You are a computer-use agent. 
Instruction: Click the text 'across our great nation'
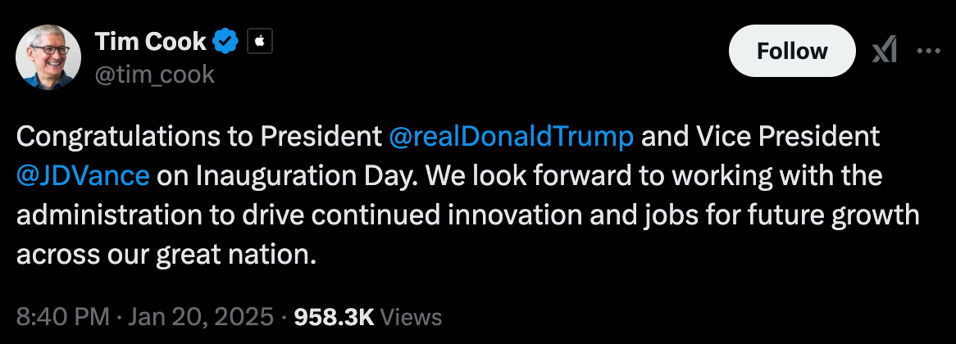(x=166, y=254)
